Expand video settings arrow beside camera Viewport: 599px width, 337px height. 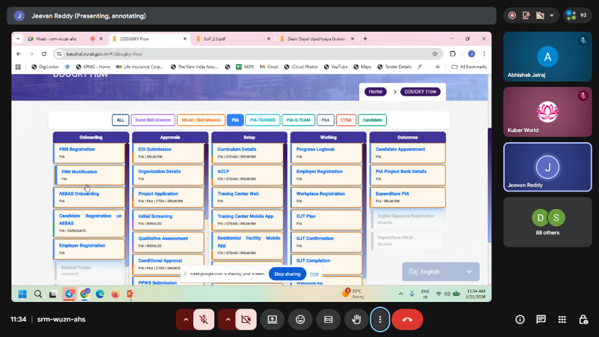pos(226,319)
